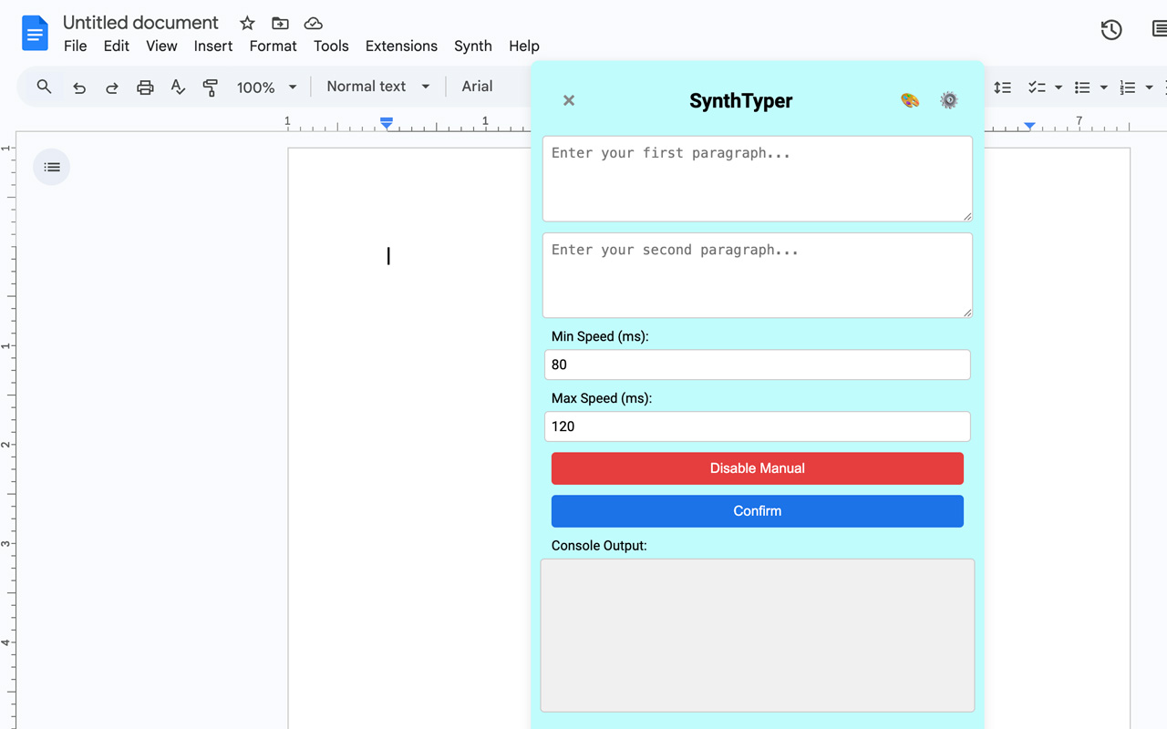Open the Extensions menu

[401, 46]
